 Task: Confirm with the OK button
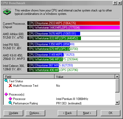[x=110, y=113]
